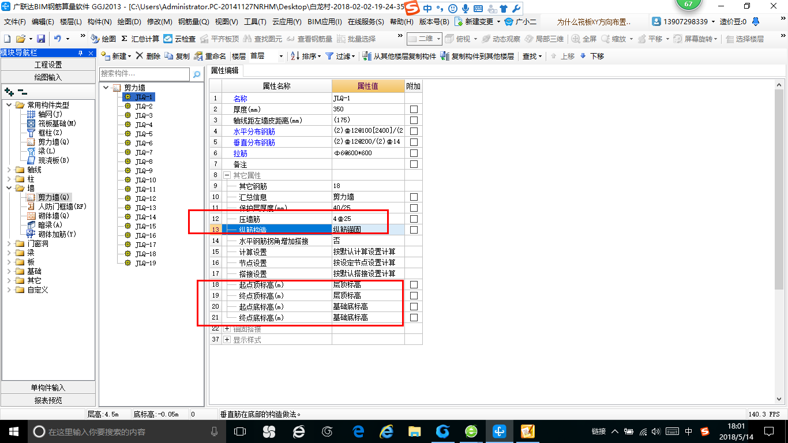
Task: Expand the 锚固搭接 property group
Action: 227,329
